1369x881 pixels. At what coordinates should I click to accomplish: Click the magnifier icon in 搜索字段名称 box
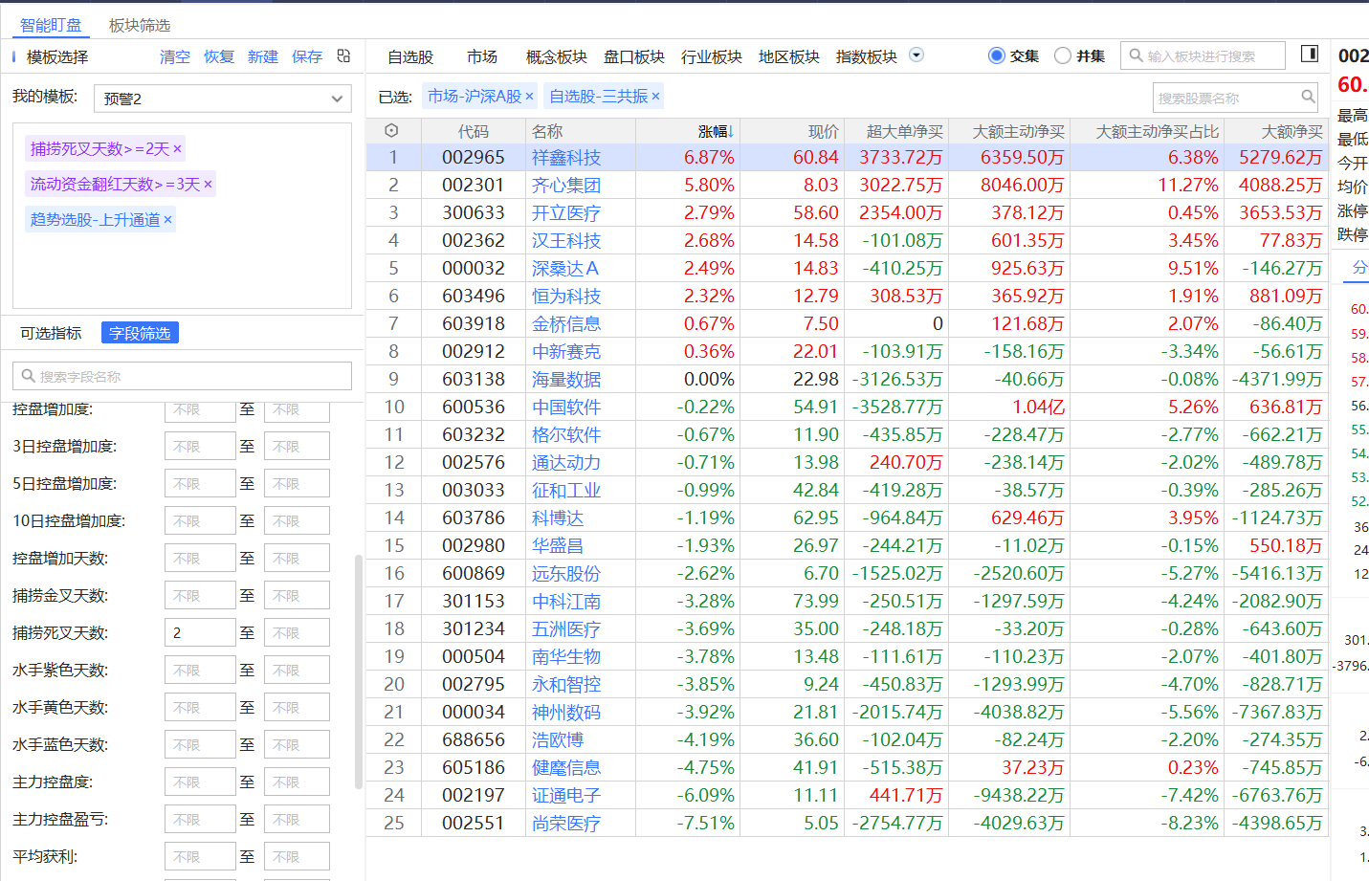pyautogui.click(x=29, y=376)
